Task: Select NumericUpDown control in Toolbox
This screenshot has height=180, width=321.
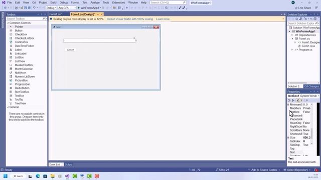Action: point(25,76)
